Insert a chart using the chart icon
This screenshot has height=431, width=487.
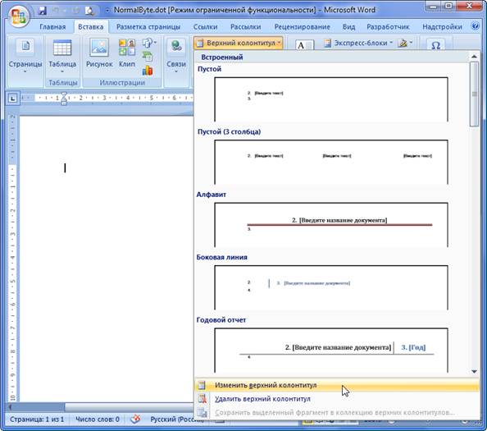(148, 71)
